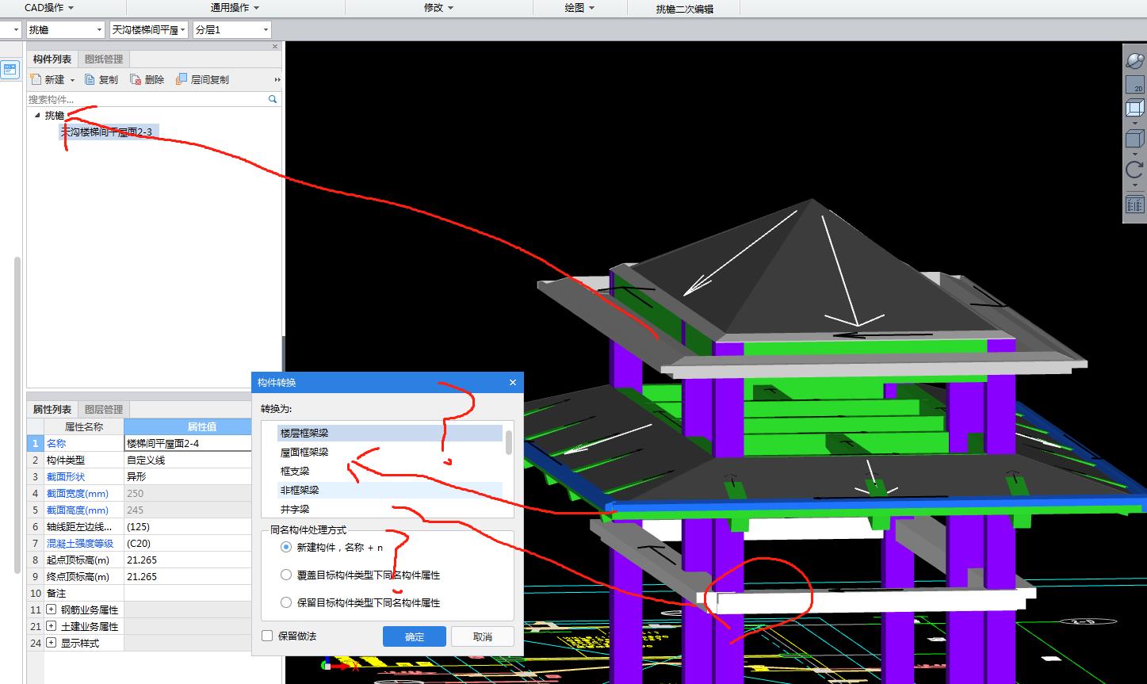The height and width of the screenshot is (684, 1147).
Task: Open display settings checklist icon
Action: click(x=1134, y=204)
